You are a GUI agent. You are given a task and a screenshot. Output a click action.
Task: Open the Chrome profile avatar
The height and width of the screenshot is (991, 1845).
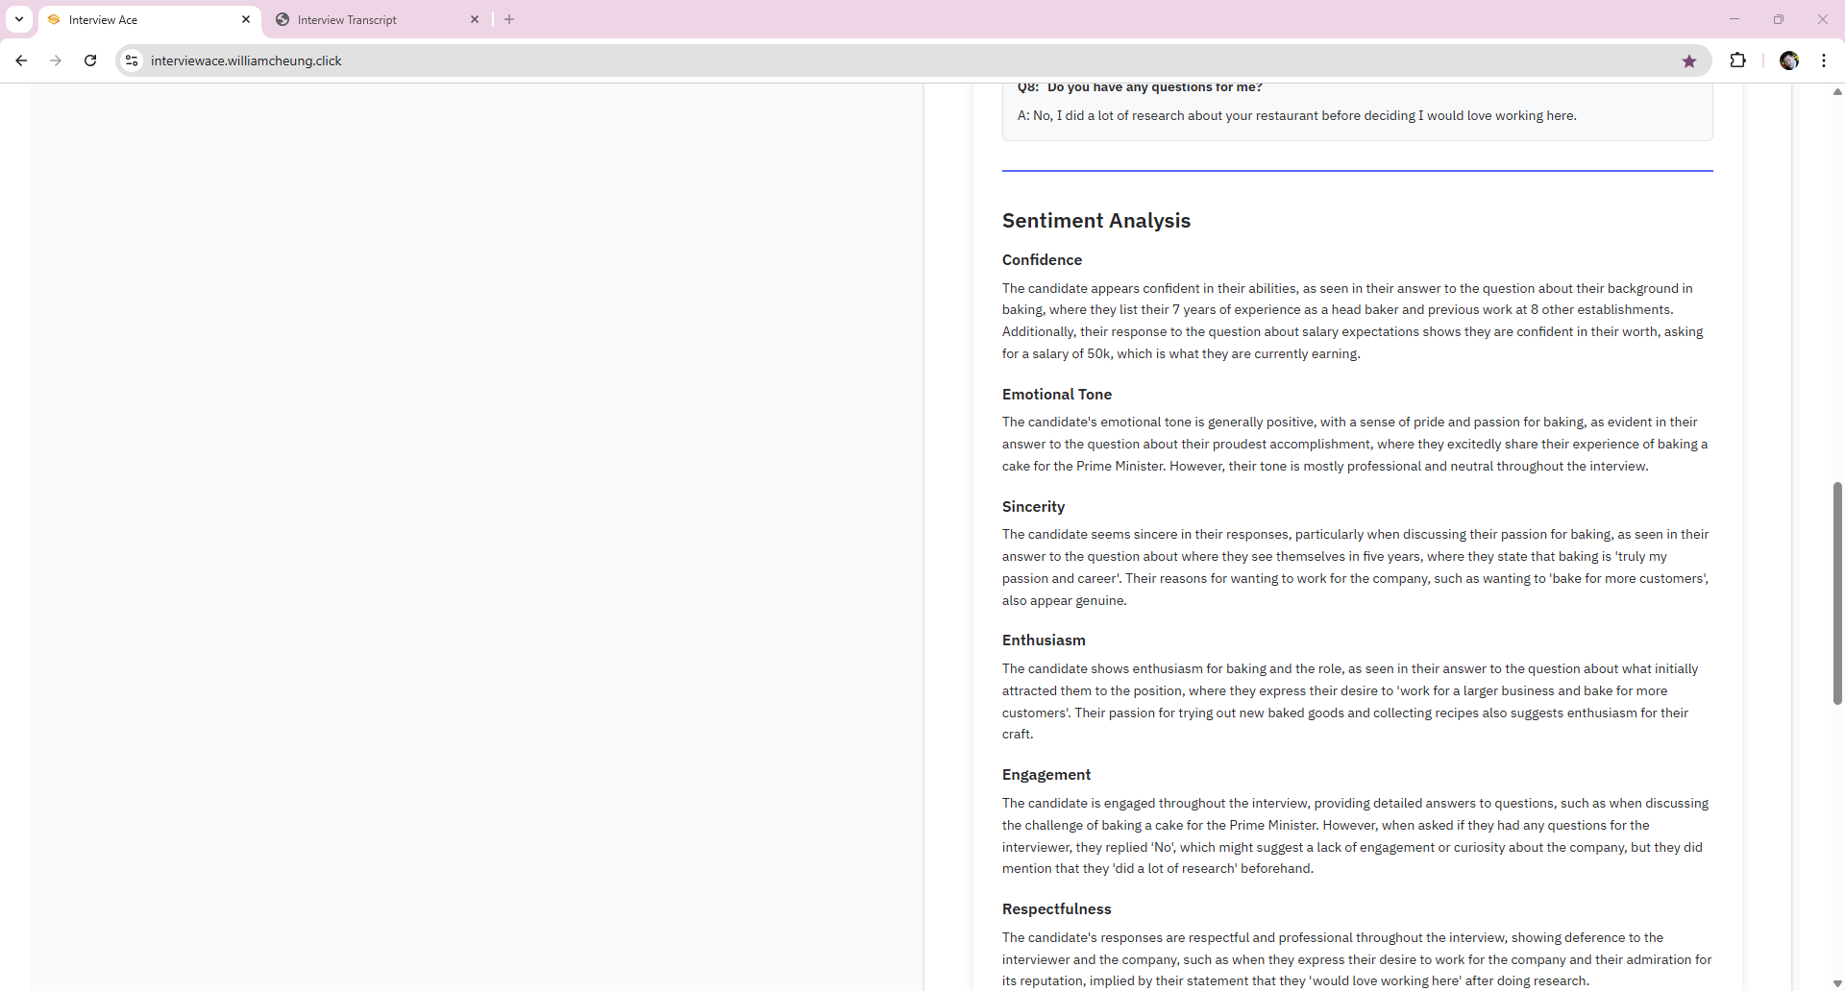coord(1789,60)
